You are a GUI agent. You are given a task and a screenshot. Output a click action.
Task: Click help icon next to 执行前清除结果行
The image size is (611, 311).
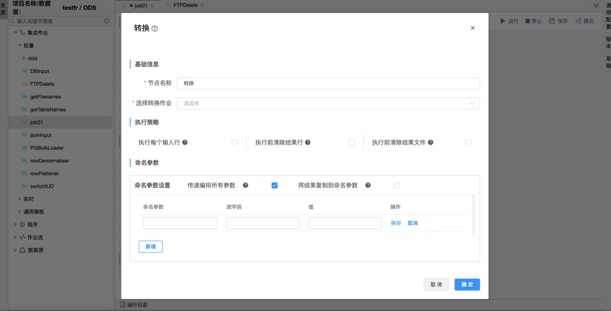308,142
